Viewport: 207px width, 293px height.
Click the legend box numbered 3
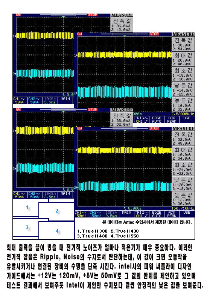coord(27,228)
